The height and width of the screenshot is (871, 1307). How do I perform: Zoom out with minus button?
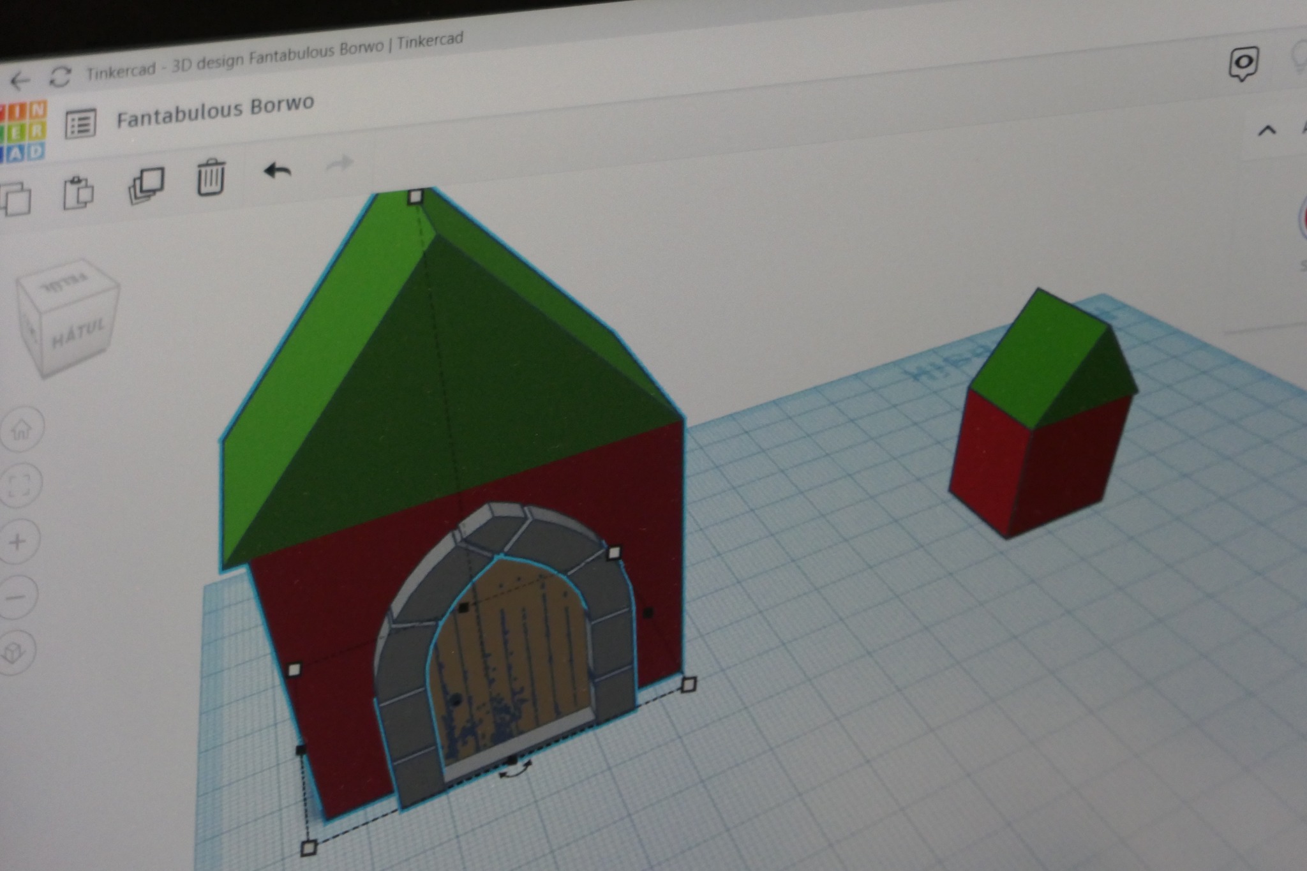pyautogui.click(x=15, y=597)
